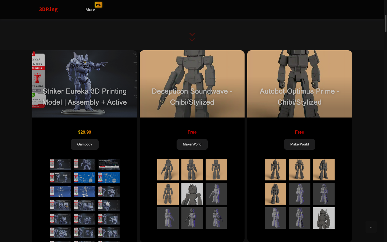This screenshot has width=387, height=242.
Task: Select first Striker Eureka thumbnail, fifth row
Action: (60, 219)
